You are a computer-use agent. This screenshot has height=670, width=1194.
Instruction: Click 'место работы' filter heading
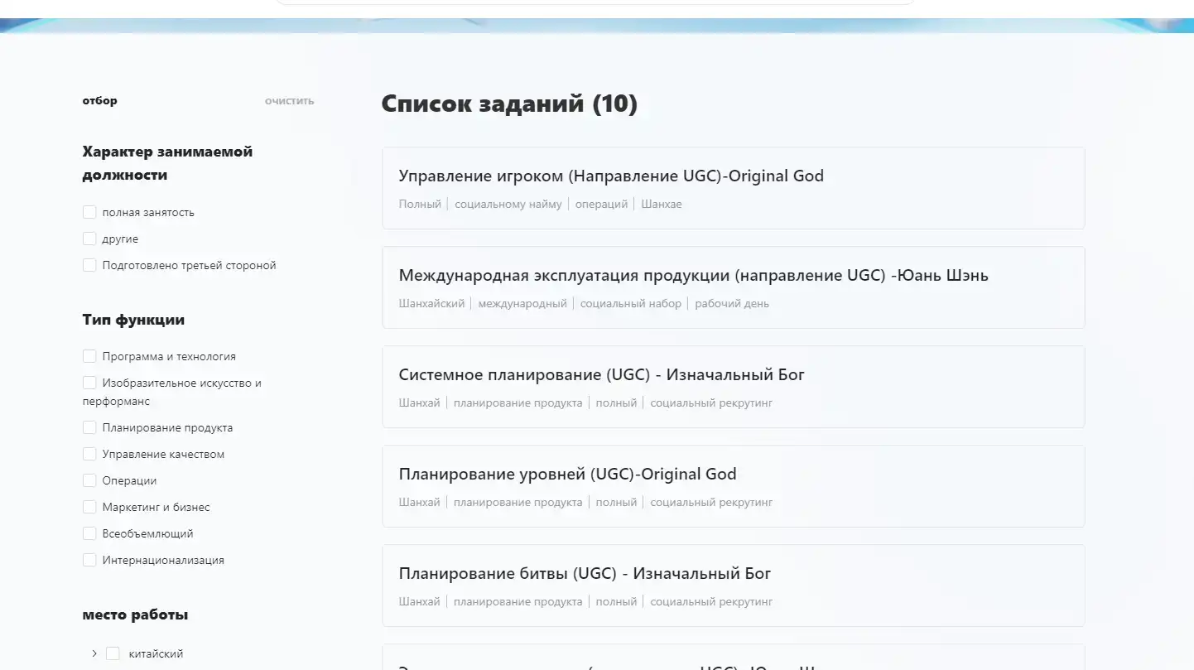point(135,615)
